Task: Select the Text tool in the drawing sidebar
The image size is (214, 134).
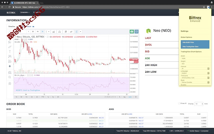Action: point(10,52)
